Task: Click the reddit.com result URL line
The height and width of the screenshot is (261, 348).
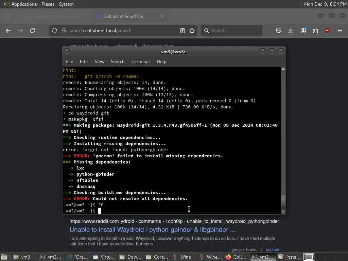Action: point(174,221)
